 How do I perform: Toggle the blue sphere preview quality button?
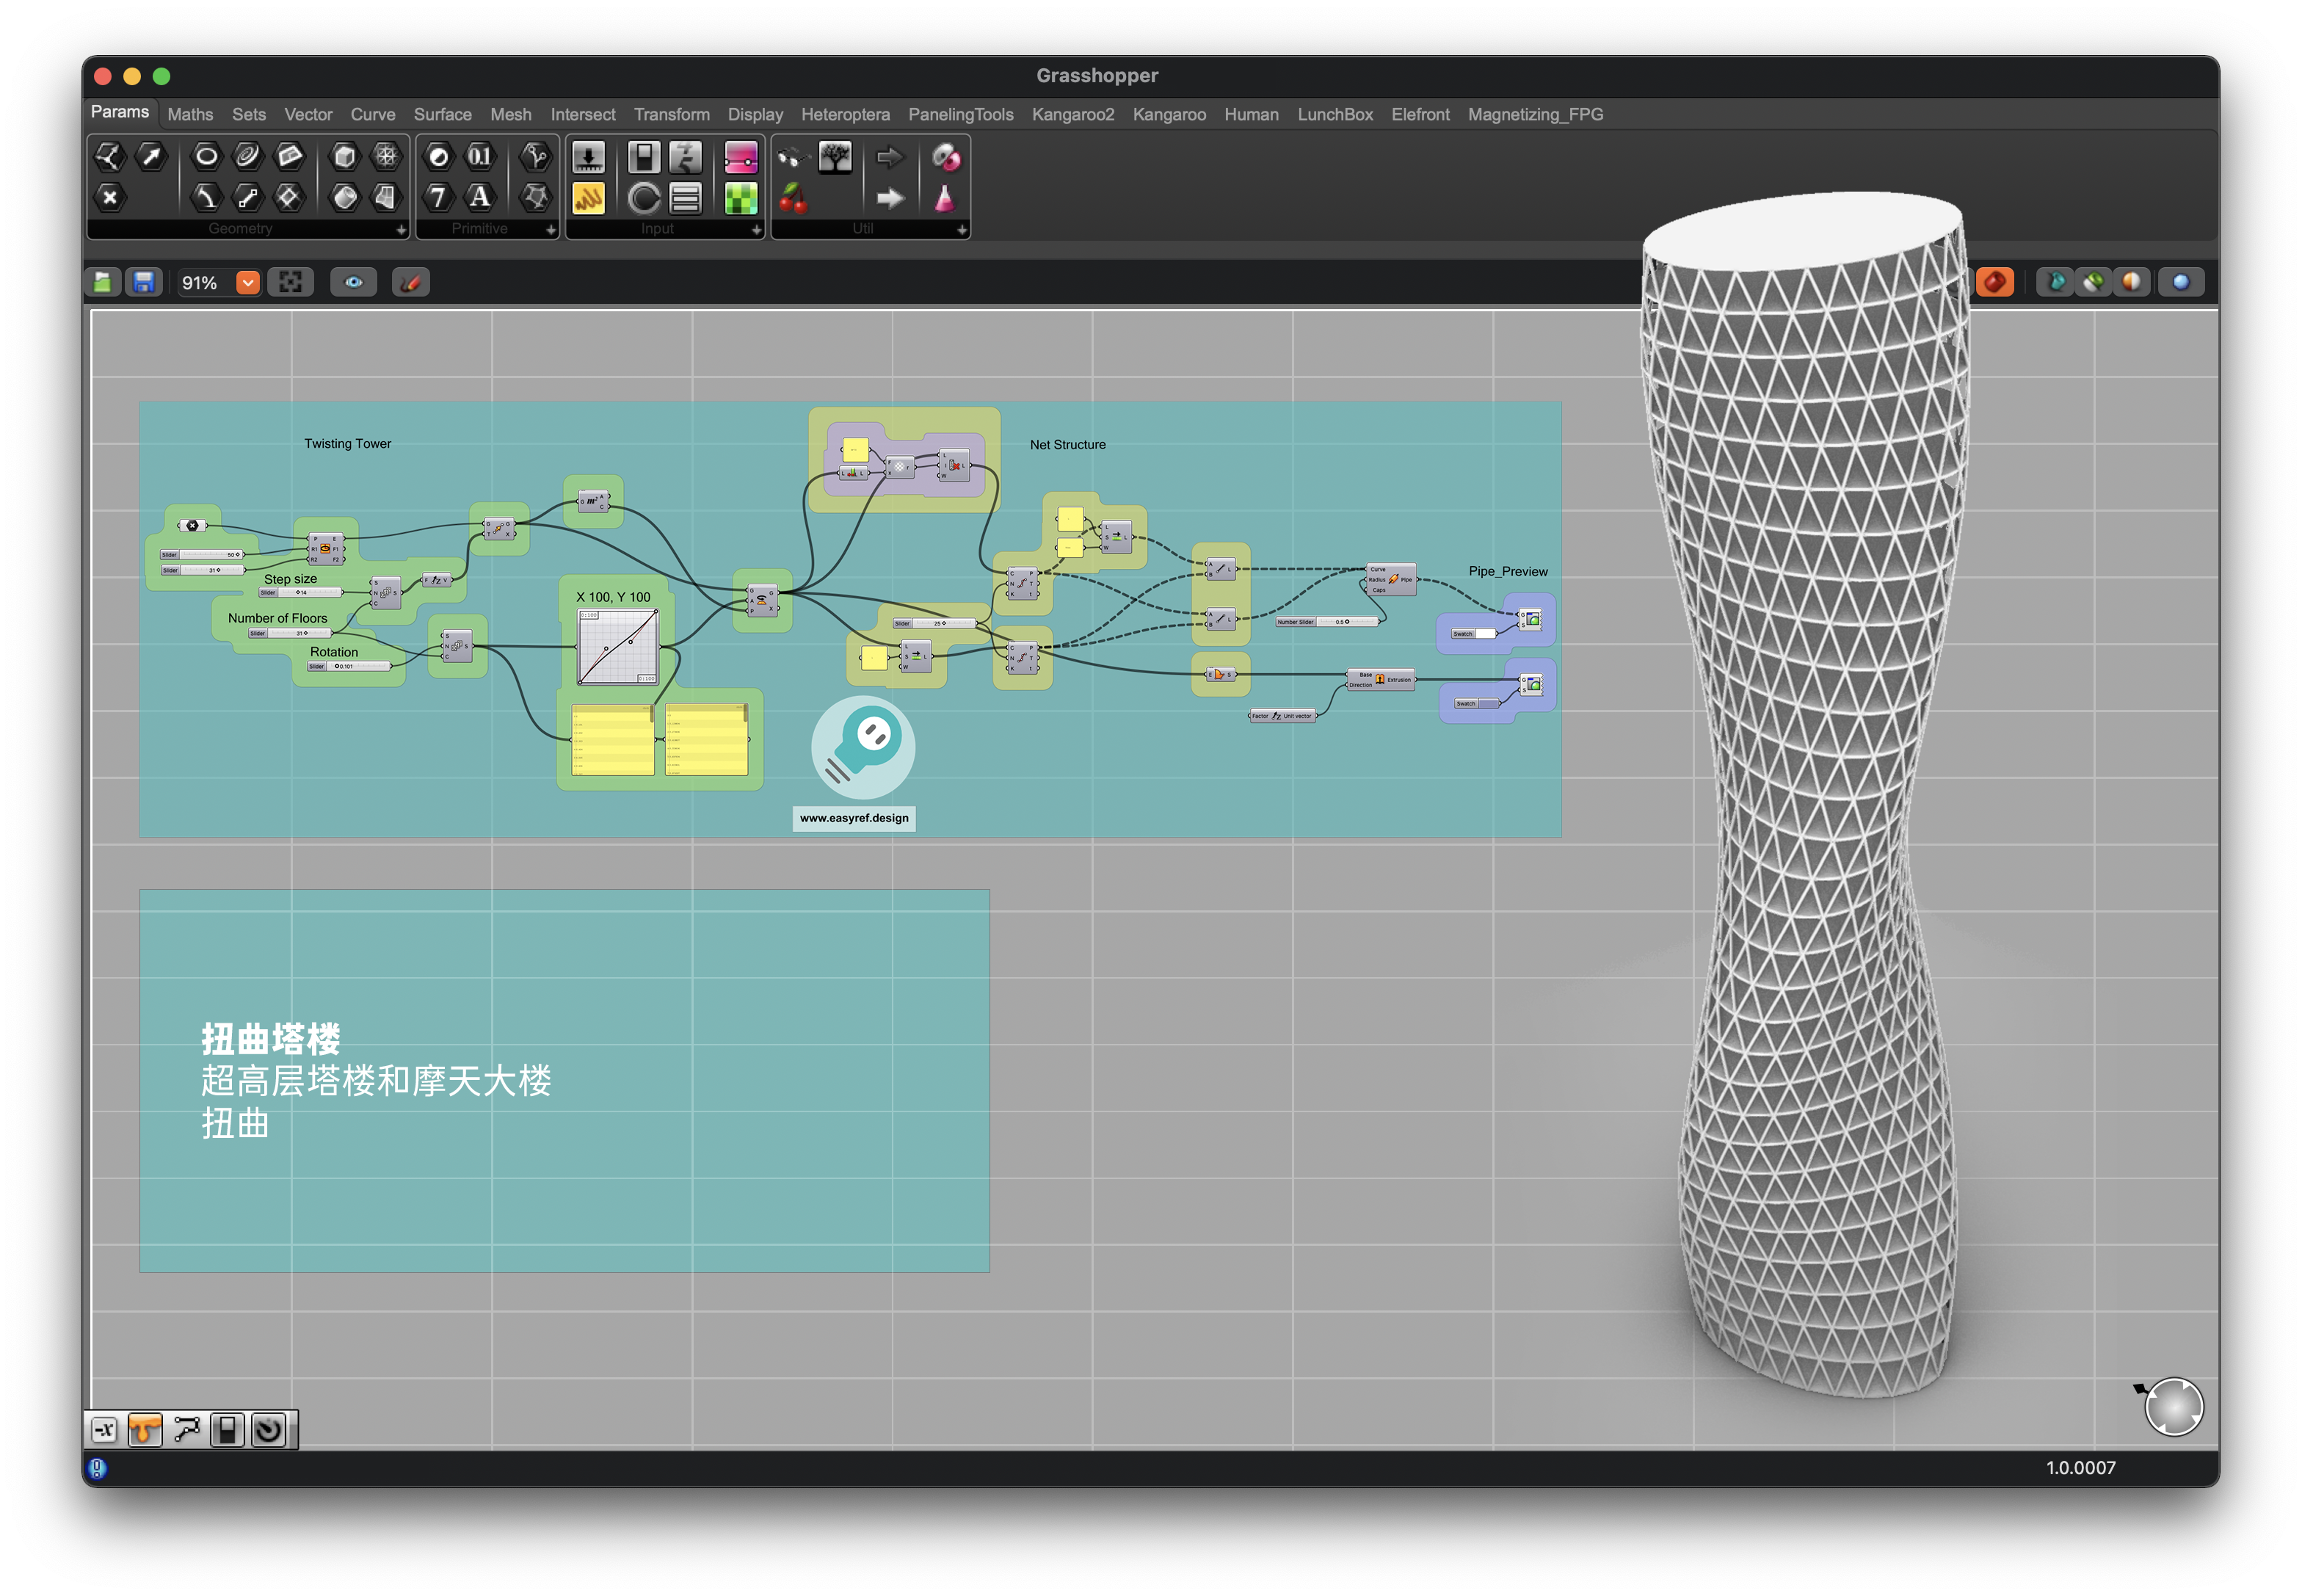coord(2180,283)
